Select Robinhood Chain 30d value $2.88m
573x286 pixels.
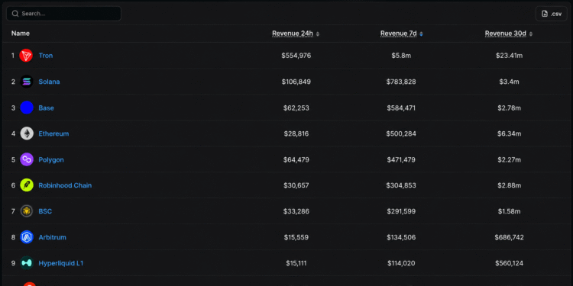(x=509, y=185)
